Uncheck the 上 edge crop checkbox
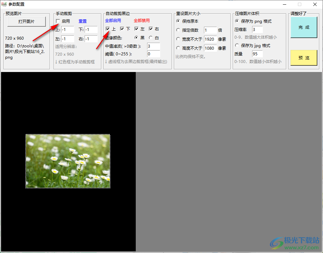This screenshot has width=323, height=253. point(108,29)
